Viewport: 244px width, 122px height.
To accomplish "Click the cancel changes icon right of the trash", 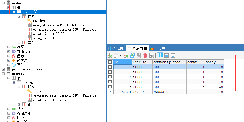I will 151,55.
